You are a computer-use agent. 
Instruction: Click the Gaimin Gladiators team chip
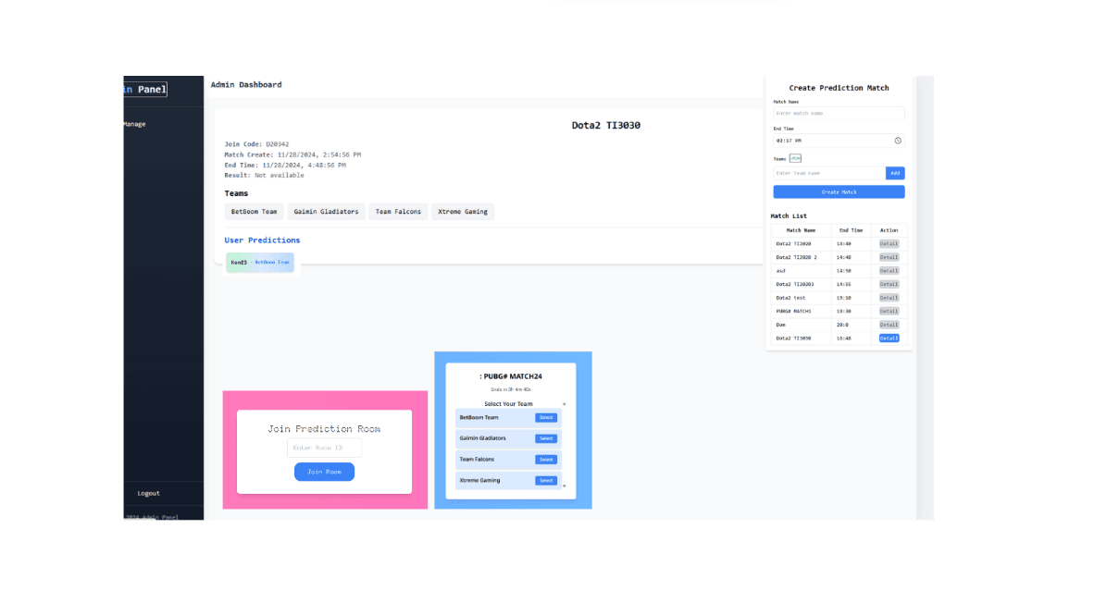pos(326,212)
